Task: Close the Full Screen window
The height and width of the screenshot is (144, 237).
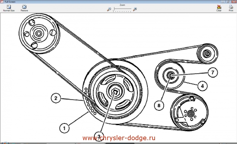Action: (x=234, y=2)
